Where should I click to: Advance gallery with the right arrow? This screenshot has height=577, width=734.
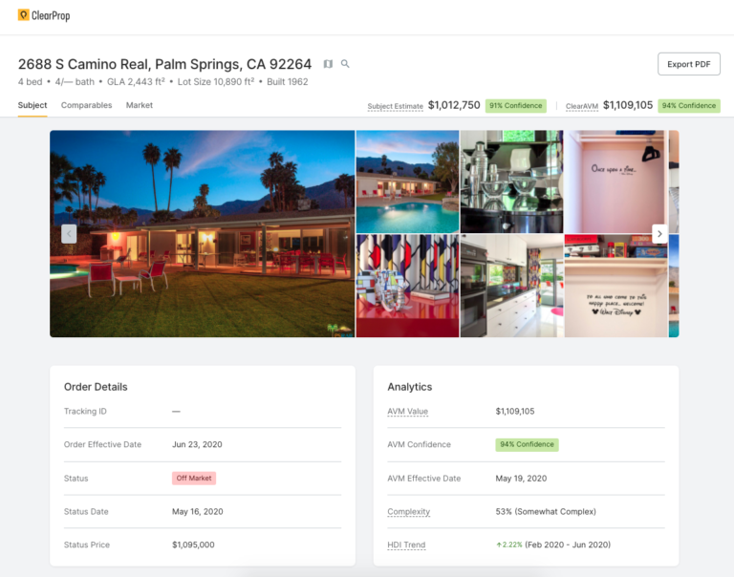(x=659, y=233)
